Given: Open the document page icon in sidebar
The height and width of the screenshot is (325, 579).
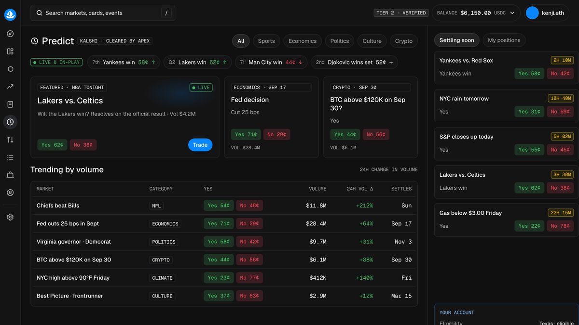Looking at the screenshot, I should tap(10, 104).
